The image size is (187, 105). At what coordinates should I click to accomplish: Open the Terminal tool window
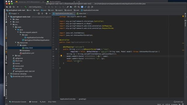tap(33, 102)
